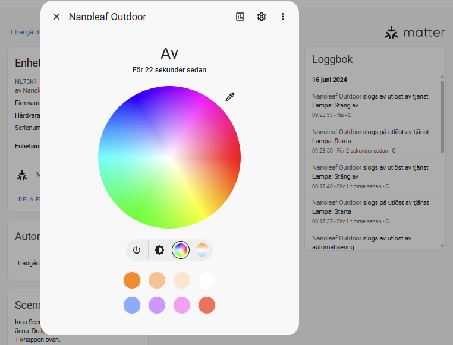The image size is (453, 345).
Task: Click 'Lampa: Stäng av' under 09:23:53 entry
Action: click(x=335, y=105)
